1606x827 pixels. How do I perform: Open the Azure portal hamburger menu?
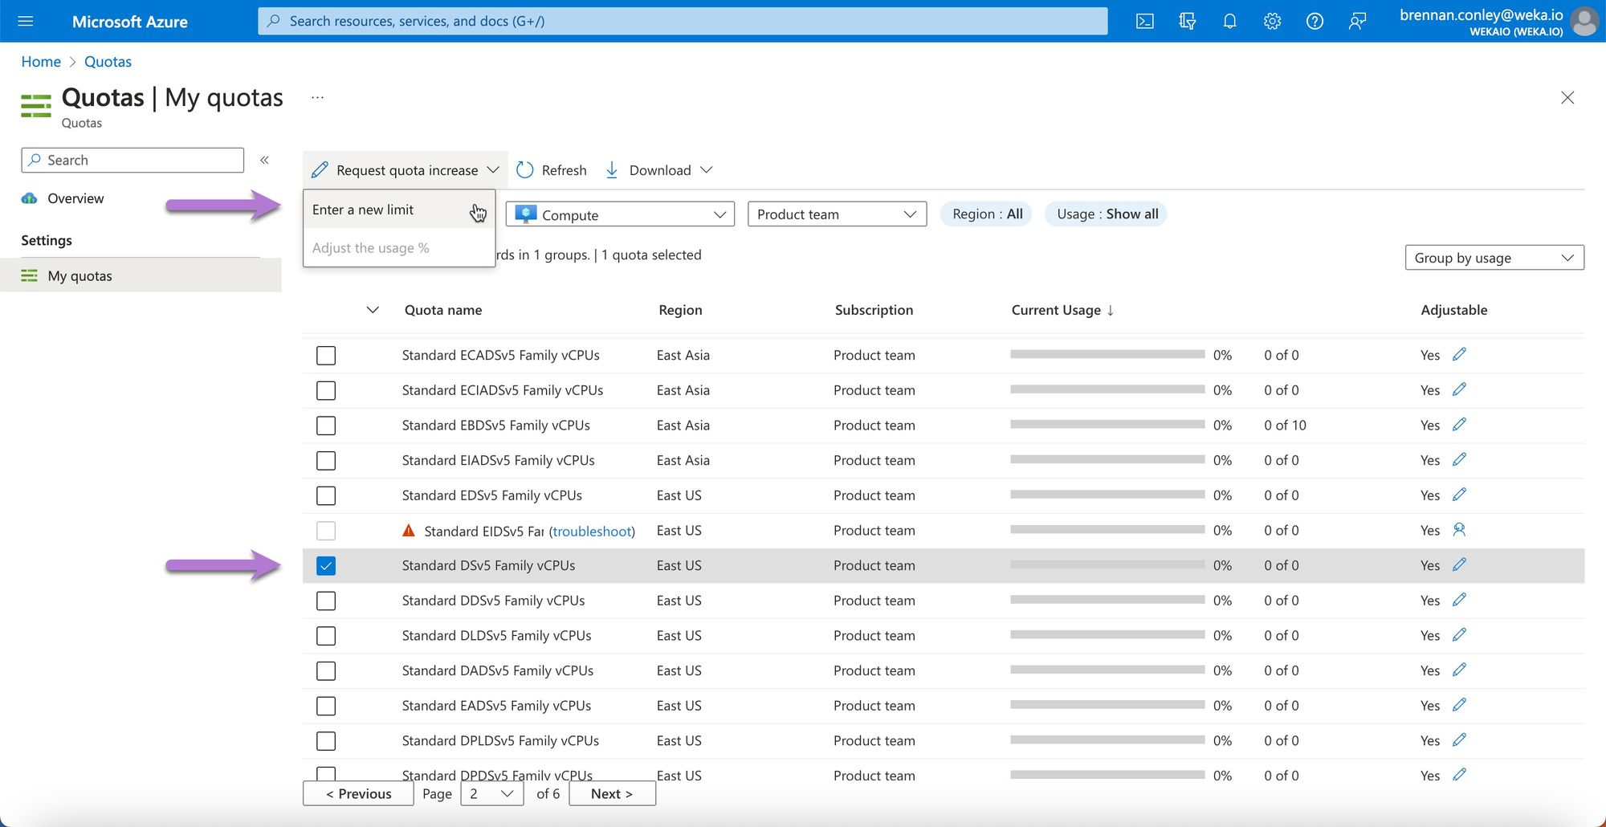point(26,21)
